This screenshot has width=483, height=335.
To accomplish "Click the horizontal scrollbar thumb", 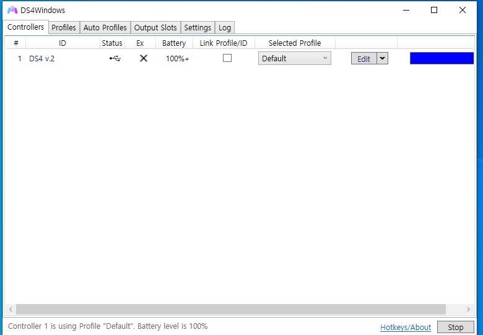I will pos(231,309).
